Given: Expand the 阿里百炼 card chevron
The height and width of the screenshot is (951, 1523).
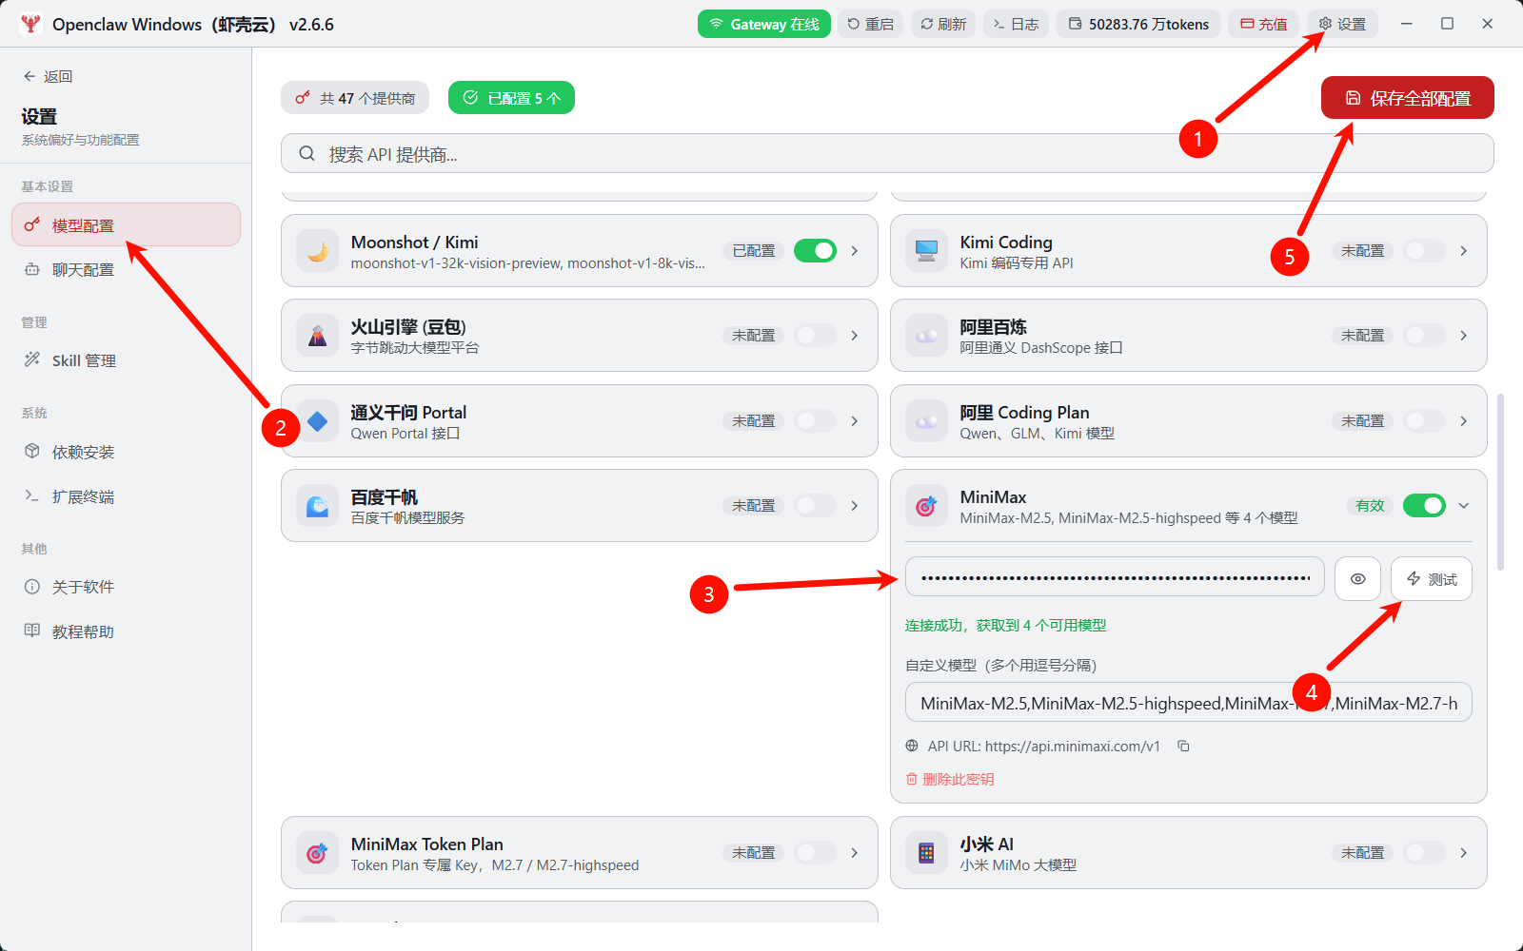Looking at the screenshot, I should tap(1464, 336).
